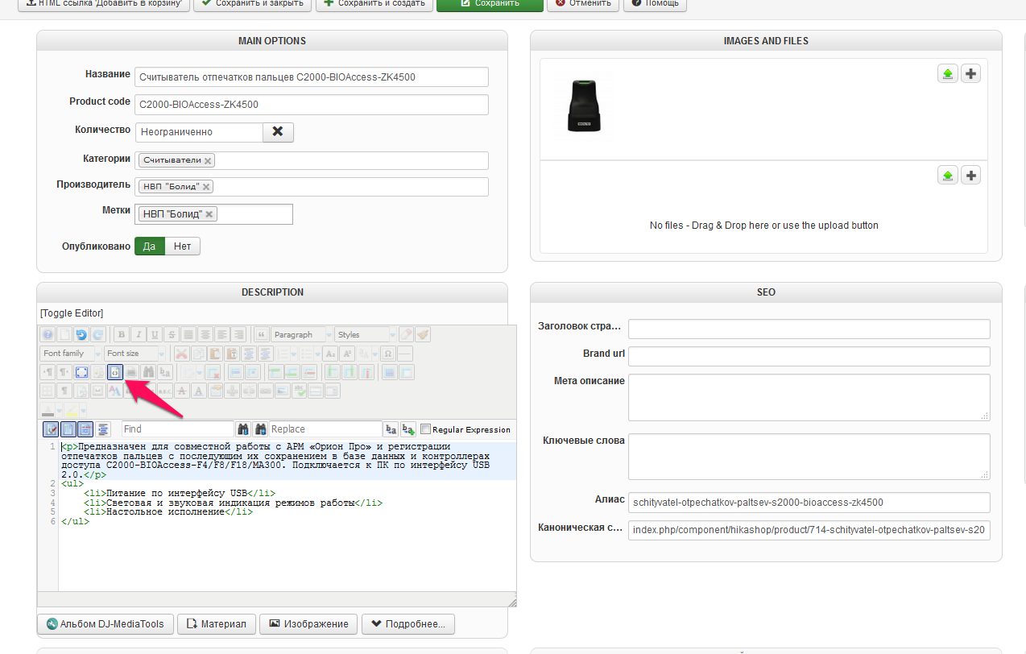Remove the Считыватели category tag
This screenshot has width=1026, height=654.
pos(208,161)
